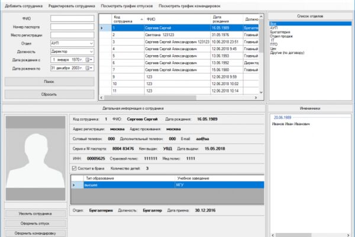Select 'IT' in departments list
The width and height of the screenshot is (355, 237).
[x=310, y=40]
